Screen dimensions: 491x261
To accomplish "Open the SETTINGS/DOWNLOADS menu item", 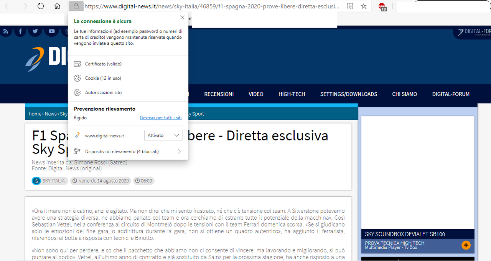I will [x=349, y=94].
